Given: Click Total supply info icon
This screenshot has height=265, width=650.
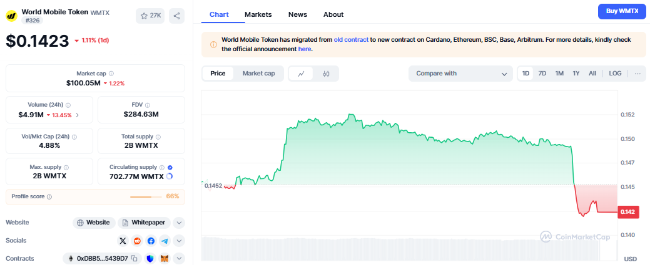Looking at the screenshot, I should pos(158,137).
